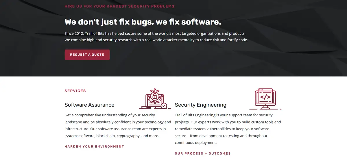Click the padlock inside the laptop icon
The image size is (347, 159).
[x=155, y=96]
